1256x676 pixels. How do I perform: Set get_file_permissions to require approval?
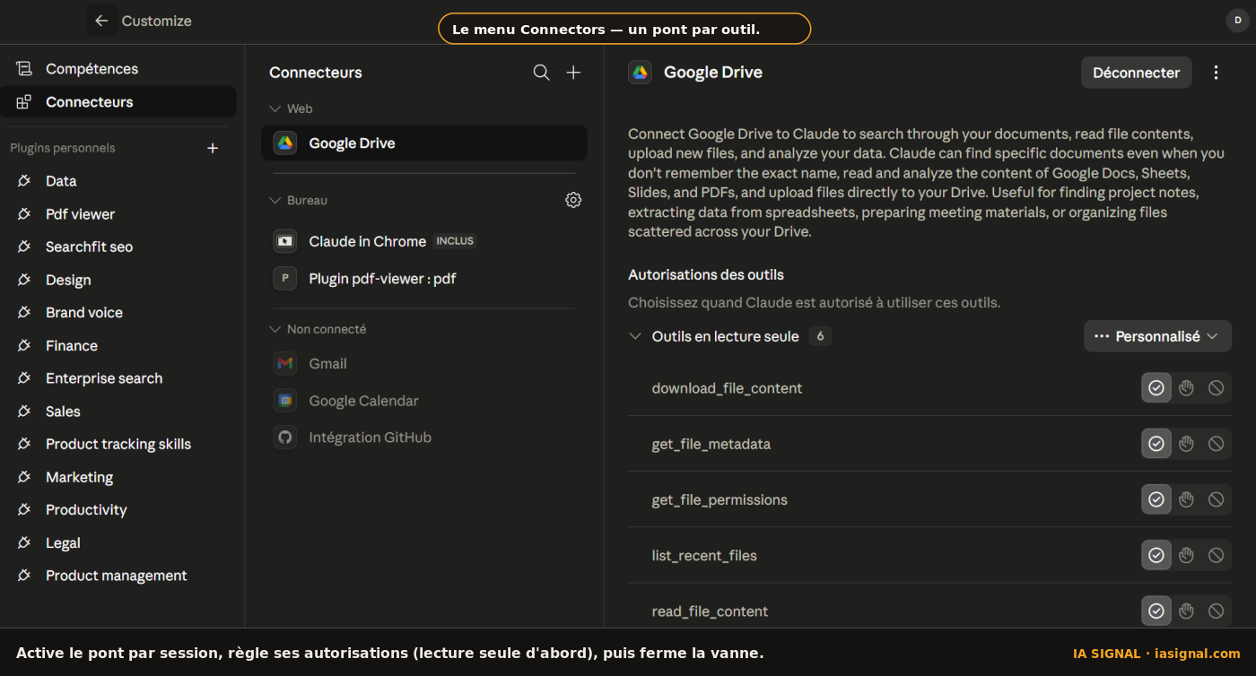pos(1186,499)
